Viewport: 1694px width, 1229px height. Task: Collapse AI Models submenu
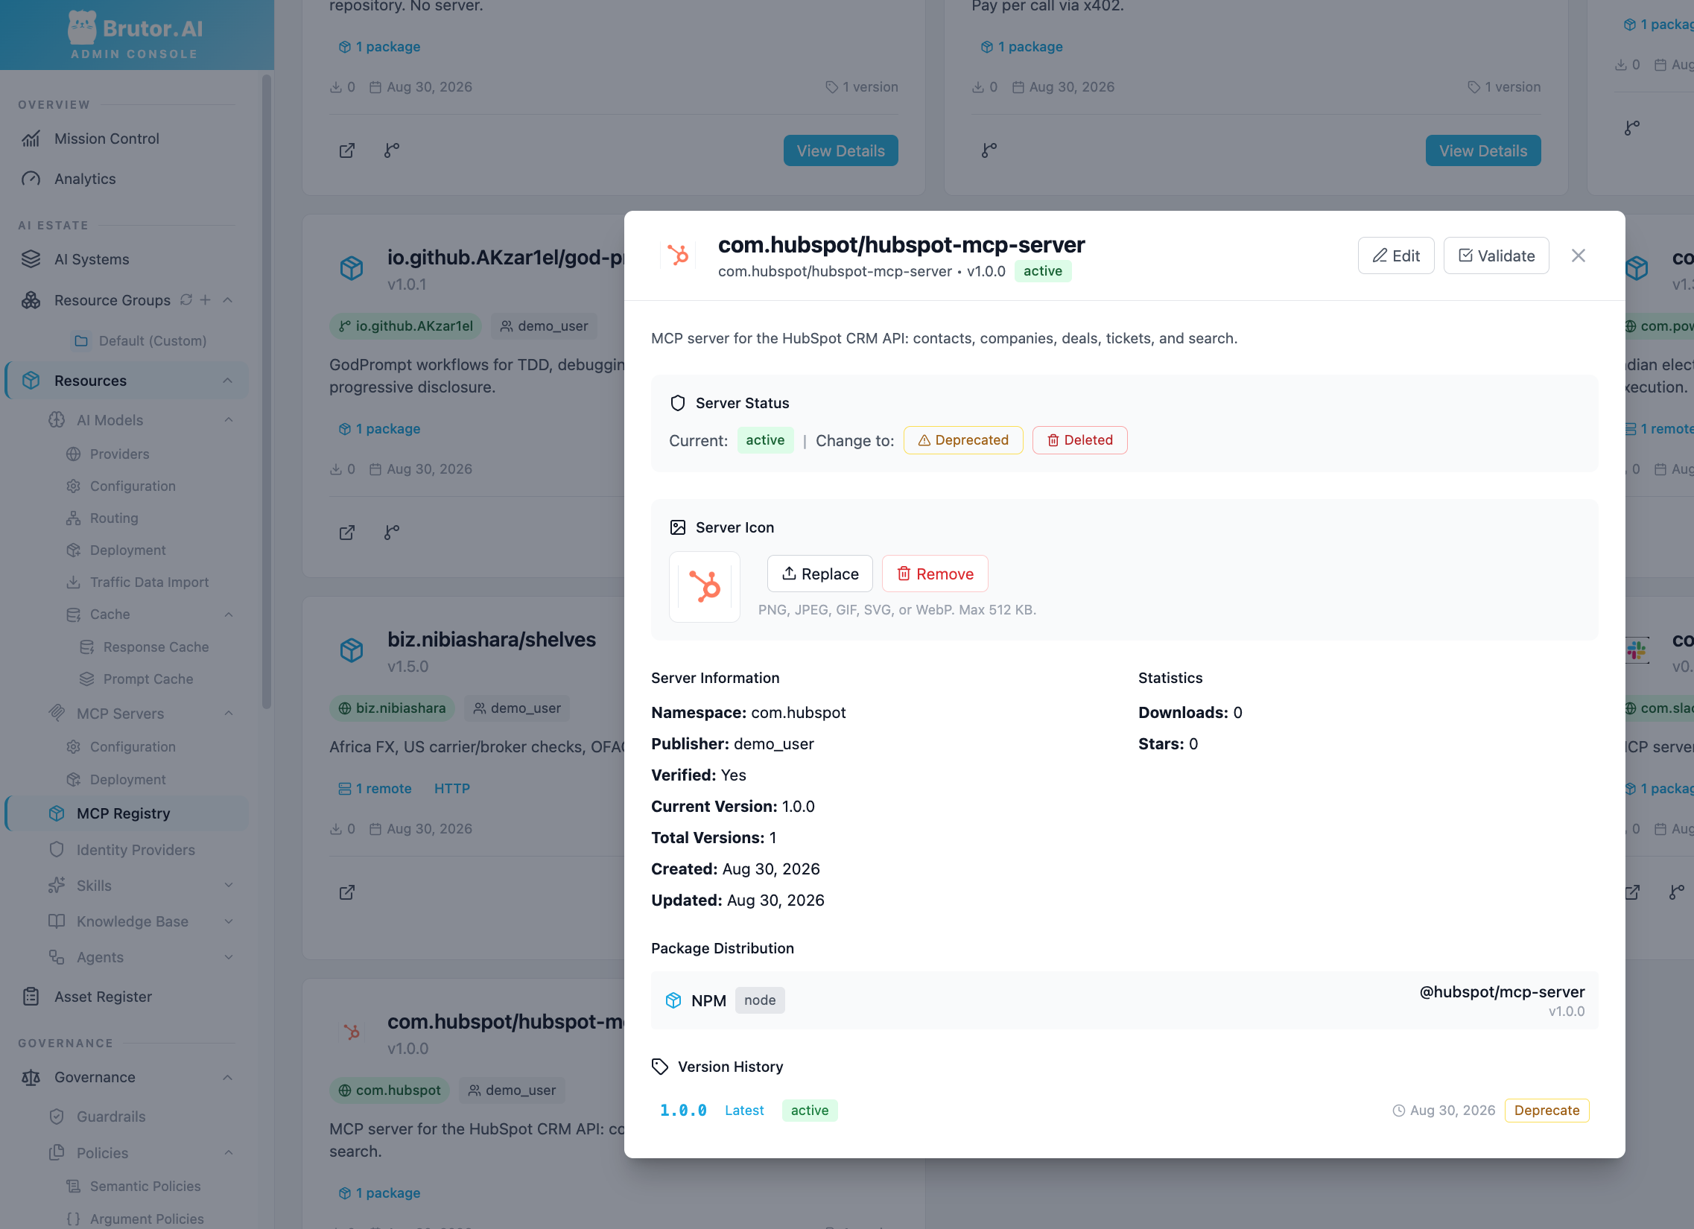(x=229, y=419)
